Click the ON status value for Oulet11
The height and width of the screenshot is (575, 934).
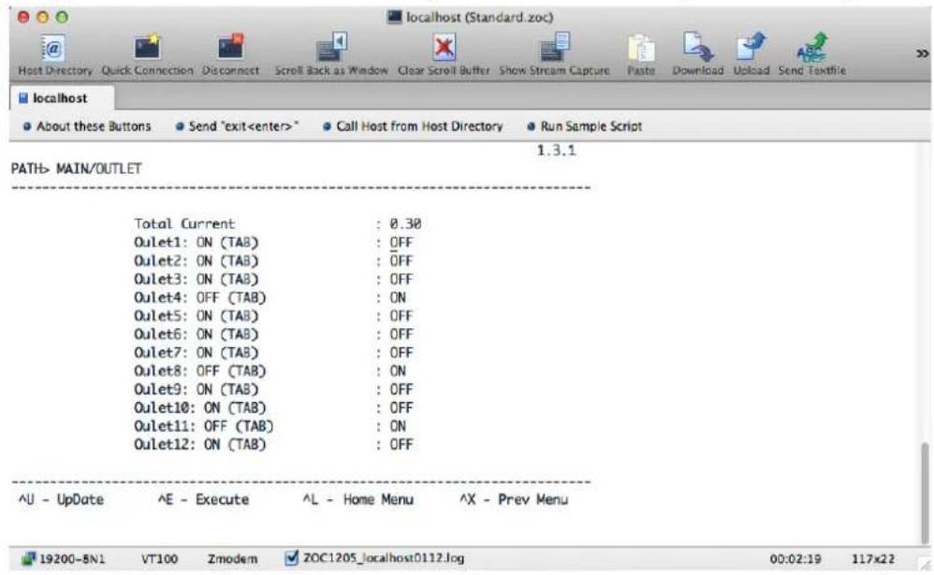tap(398, 426)
